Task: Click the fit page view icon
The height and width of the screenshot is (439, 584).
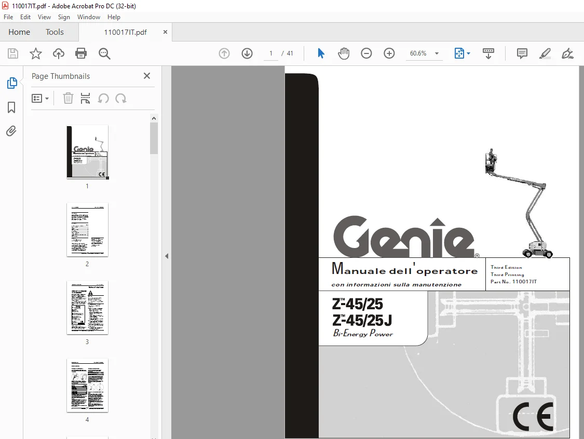Action: click(459, 53)
